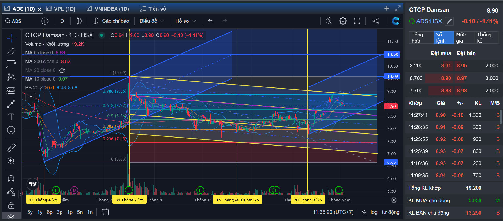Select the 'Thống kê' tab

click(487, 38)
